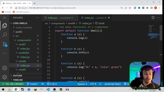
Task: Click the editor minimap
Action: click(153, 32)
